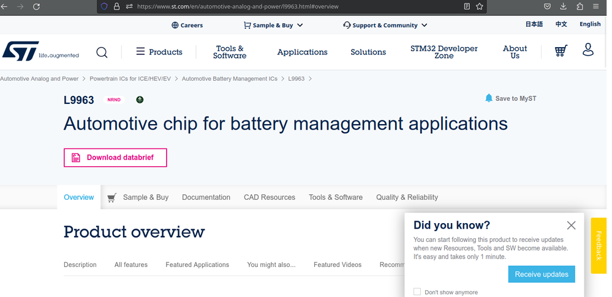Open the shield tracking protection icon
612x297 pixels.
[104, 7]
